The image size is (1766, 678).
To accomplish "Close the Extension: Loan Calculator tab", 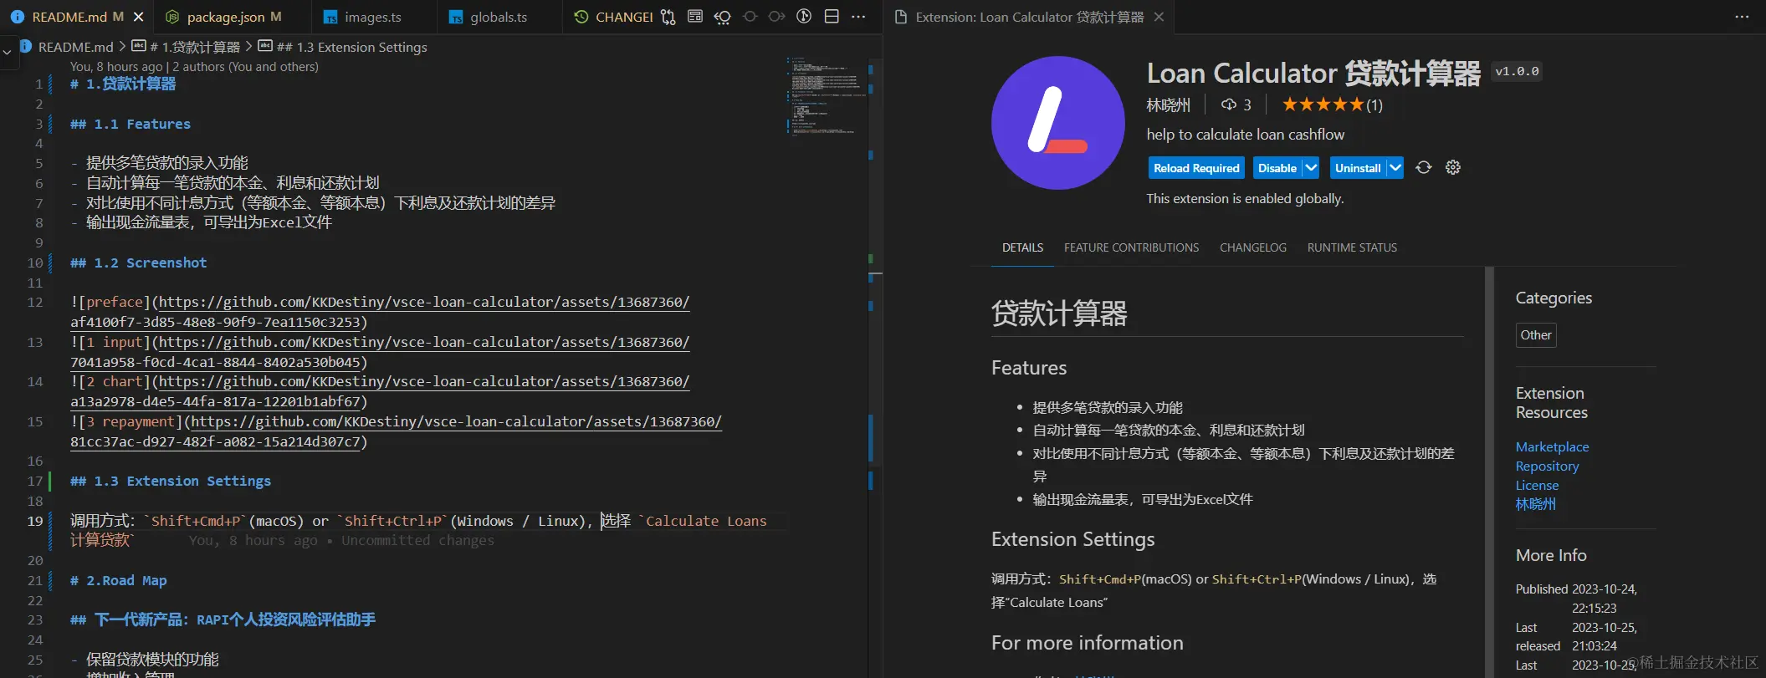I will [x=1159, y=17].
